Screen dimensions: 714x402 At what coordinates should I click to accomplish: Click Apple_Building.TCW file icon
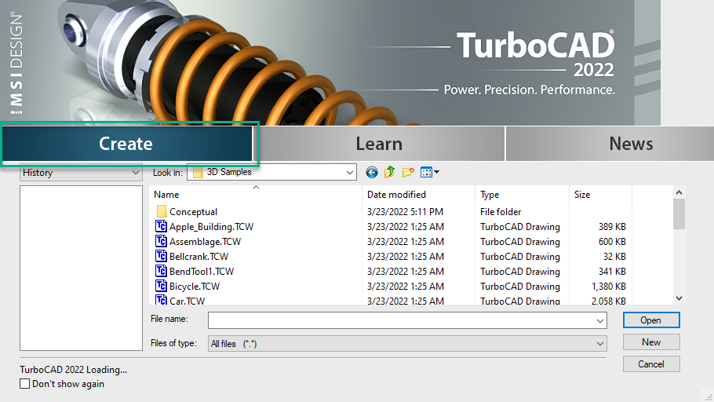(161, 226)
